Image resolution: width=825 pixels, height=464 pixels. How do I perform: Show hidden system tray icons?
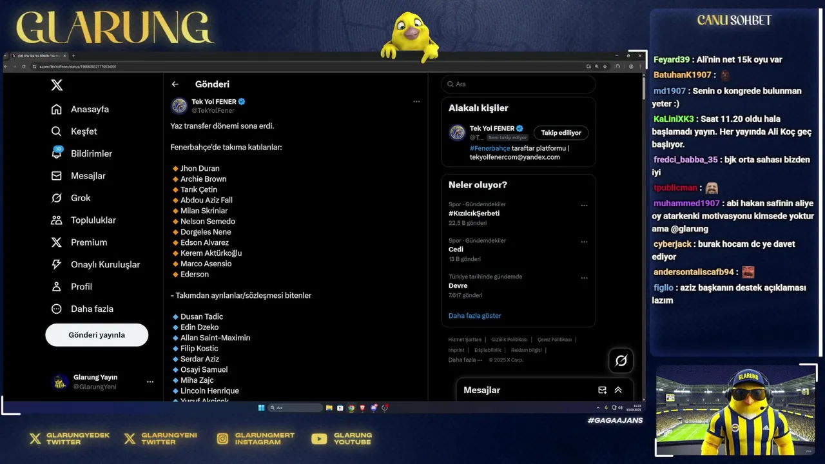tap(597, 408)
